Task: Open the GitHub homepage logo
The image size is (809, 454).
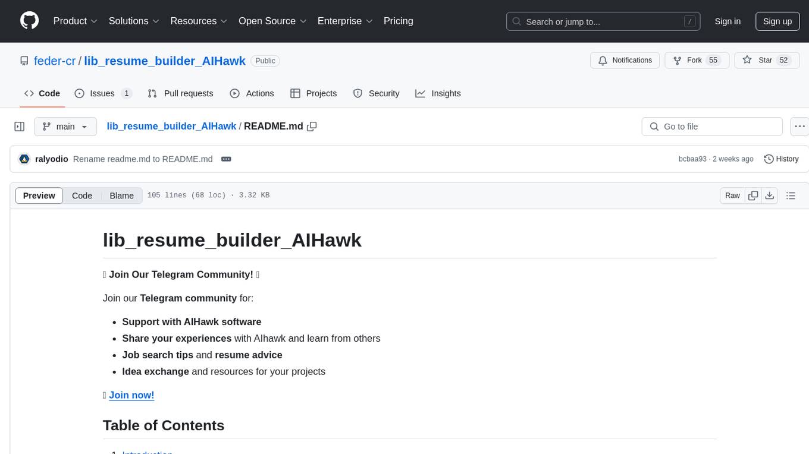Action: click(29, 21)
